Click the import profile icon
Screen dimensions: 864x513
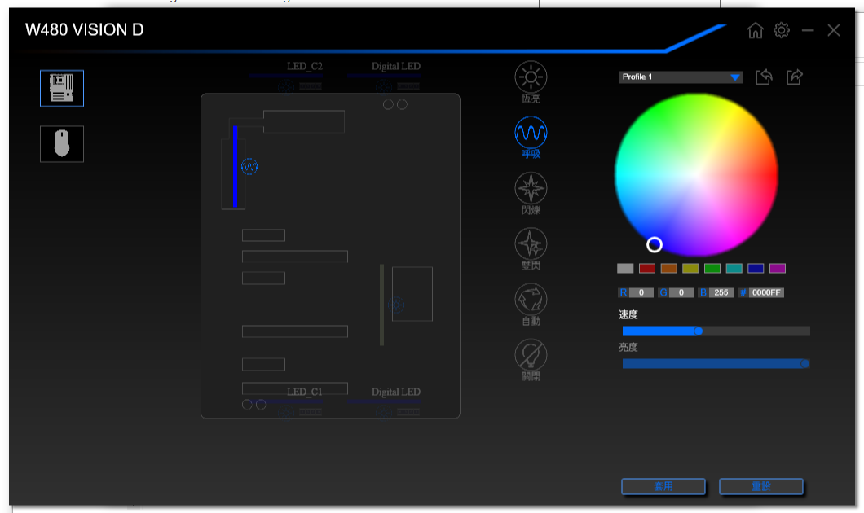tap(764, 77)
